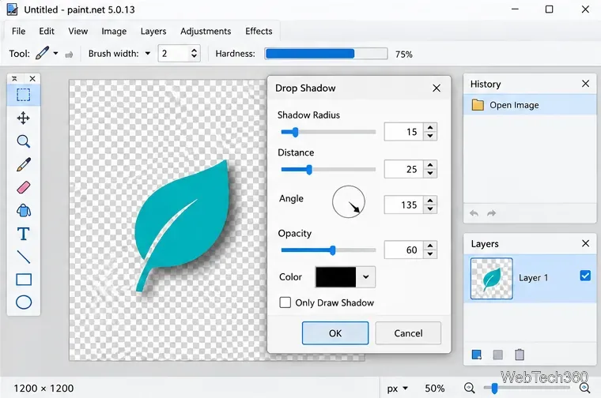Viewport: 601px width, 398px height.
Task: Increase Angle value with up spinner
Action: [430, 201]
